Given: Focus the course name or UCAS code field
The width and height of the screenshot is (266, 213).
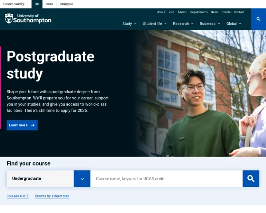Looking at the screenshot, I should (166, 178).
